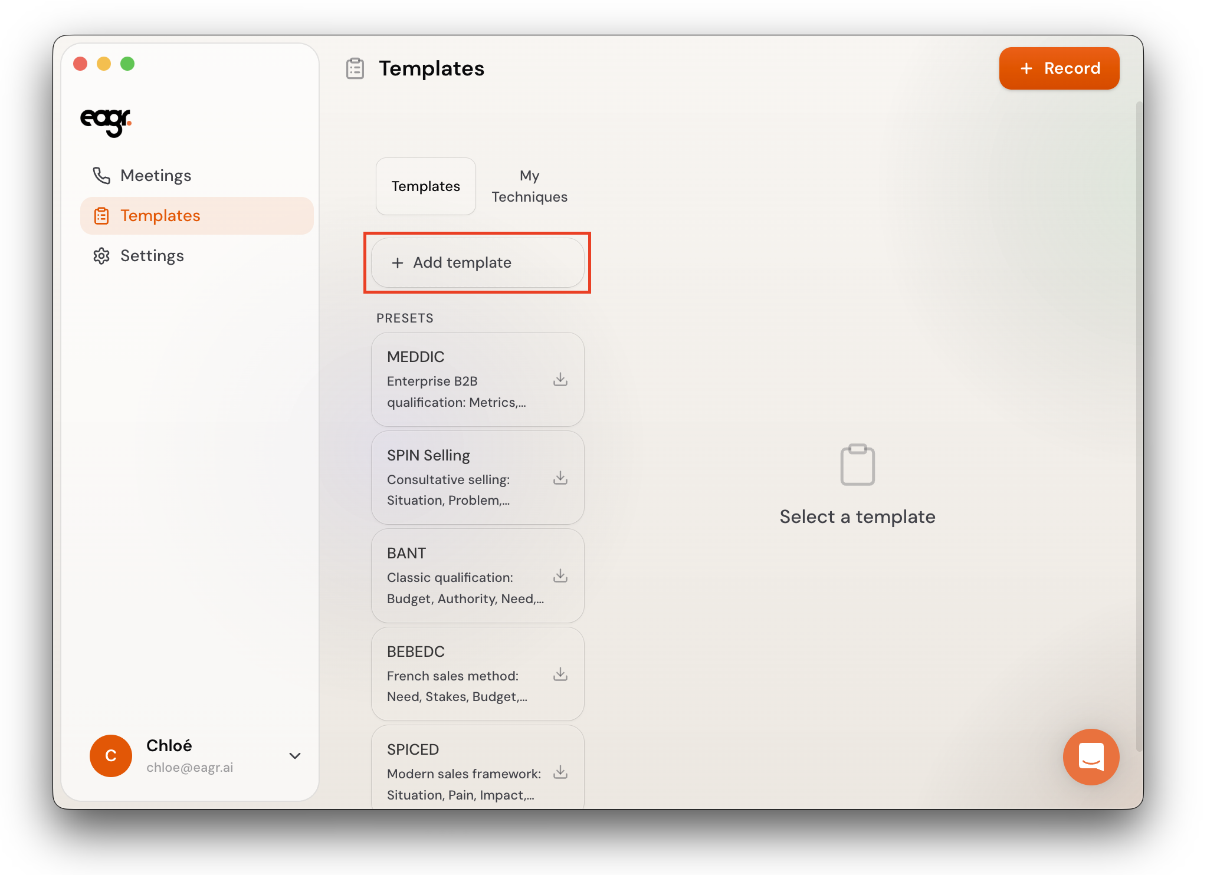Open the Meetings section
The width and height of the screenshot is (1207, 875).
(155, 175)
